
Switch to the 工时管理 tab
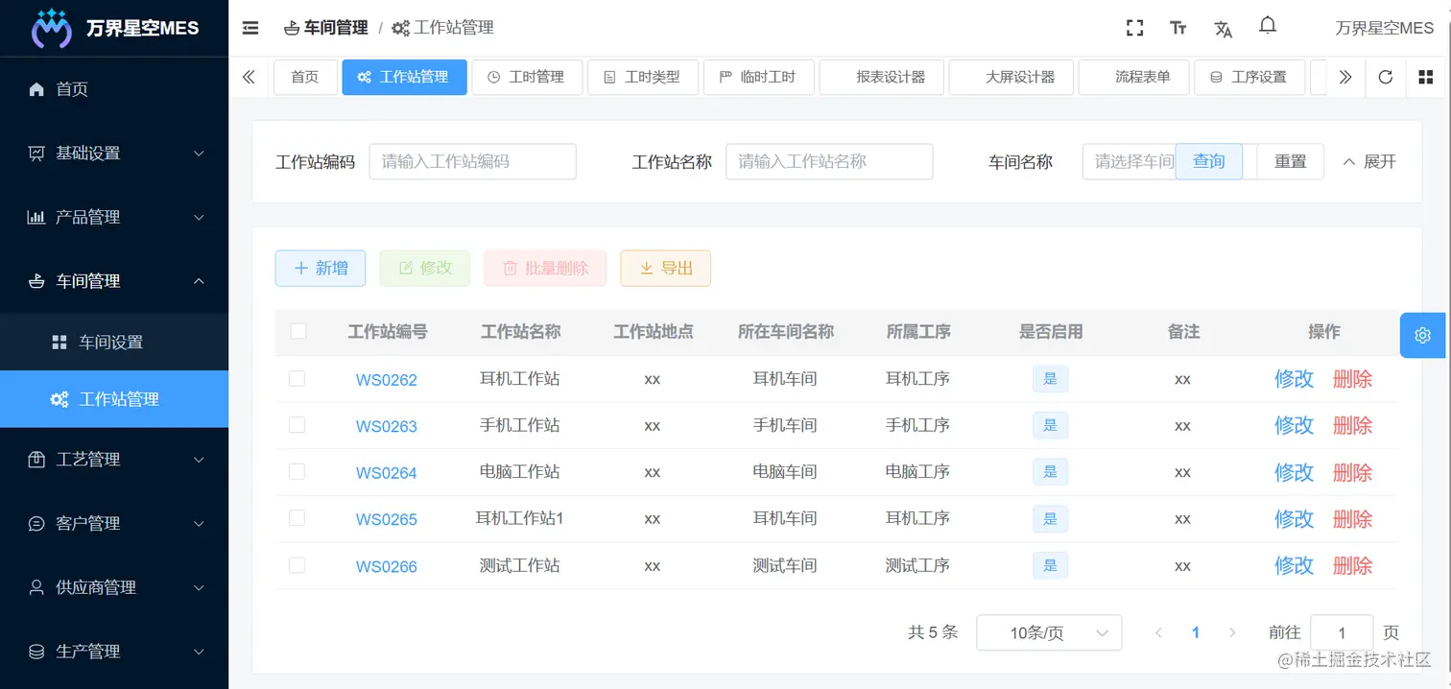(527, 77)
